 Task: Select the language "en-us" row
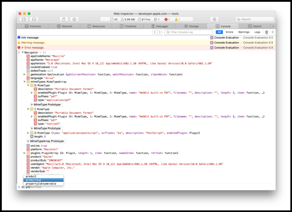point(40,78)
